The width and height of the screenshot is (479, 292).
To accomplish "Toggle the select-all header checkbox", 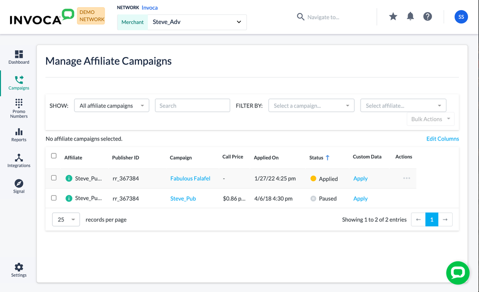I will [x=54, y=156].
